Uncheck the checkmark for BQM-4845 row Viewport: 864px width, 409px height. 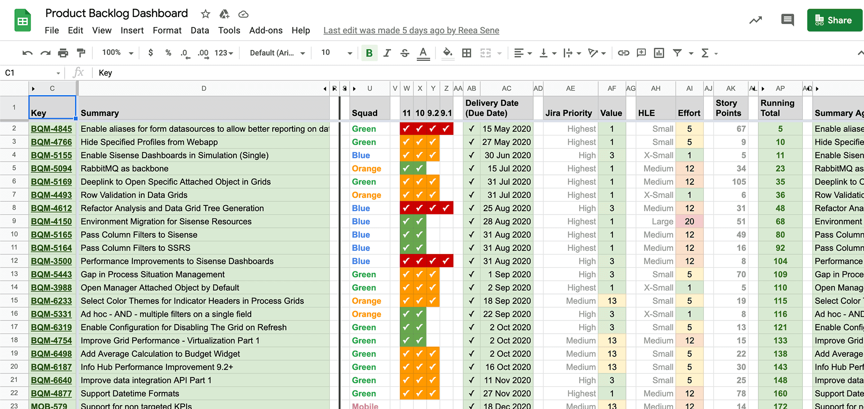472,129
